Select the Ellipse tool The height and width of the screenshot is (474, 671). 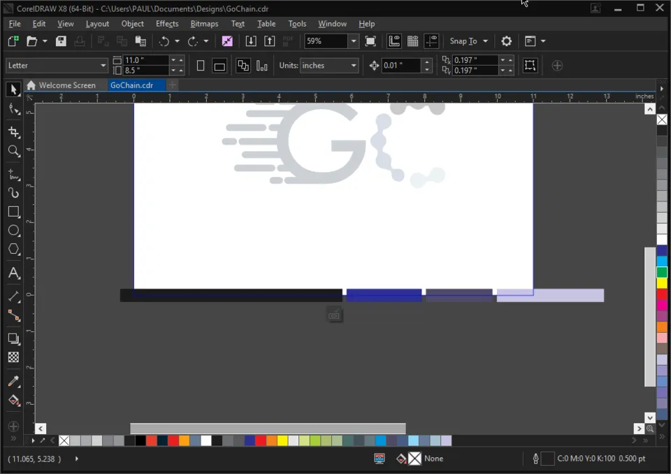tap(13, 231)
